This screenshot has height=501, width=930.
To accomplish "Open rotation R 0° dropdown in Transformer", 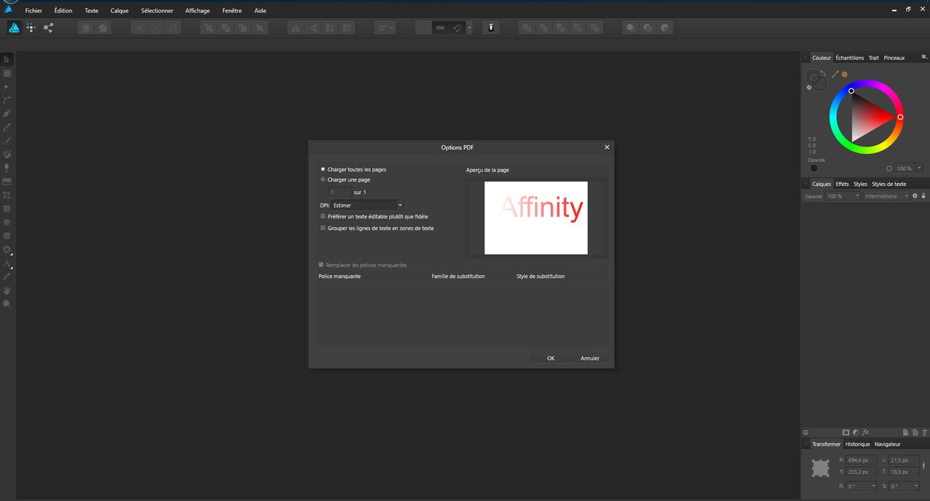I will coord(873,486).
